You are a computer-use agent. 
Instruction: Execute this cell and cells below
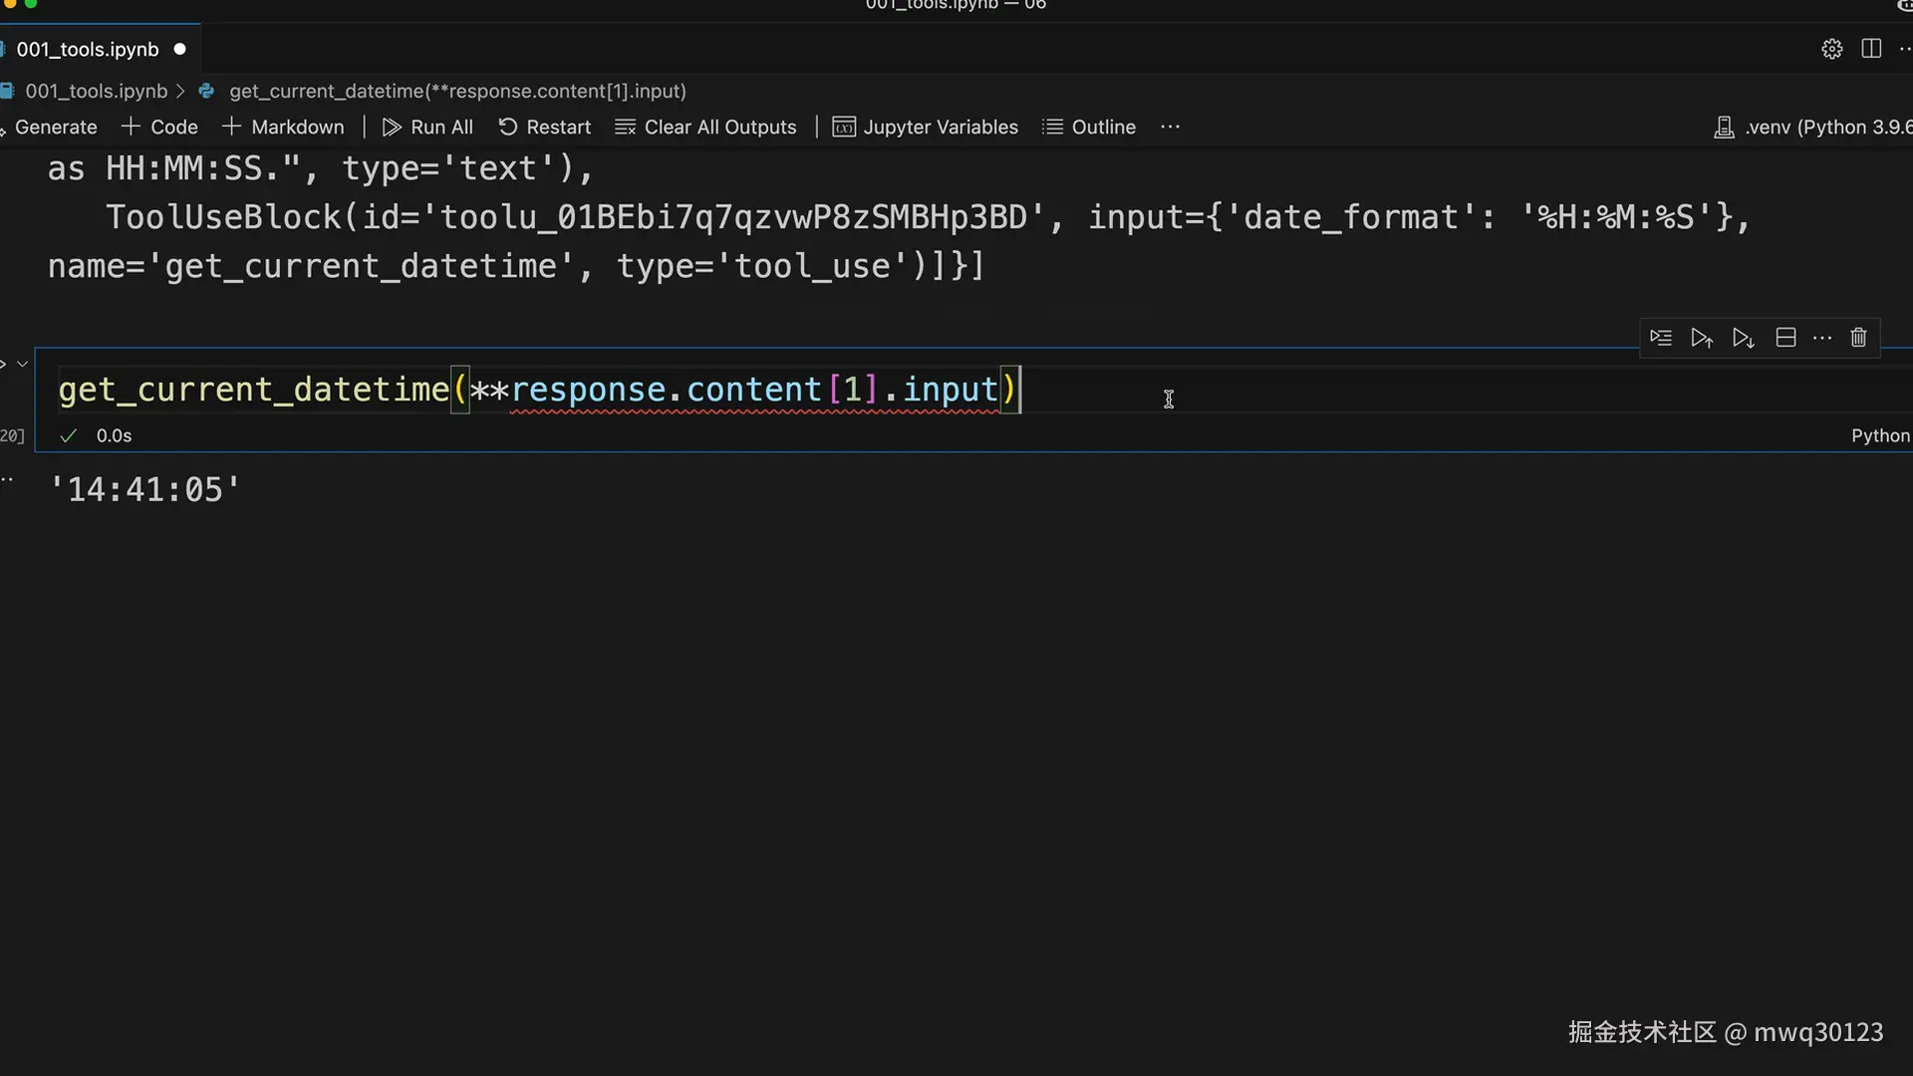pos(1743,338)
